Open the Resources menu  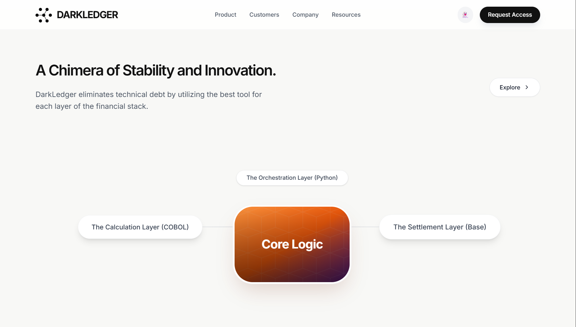click(x=346, y=15)
